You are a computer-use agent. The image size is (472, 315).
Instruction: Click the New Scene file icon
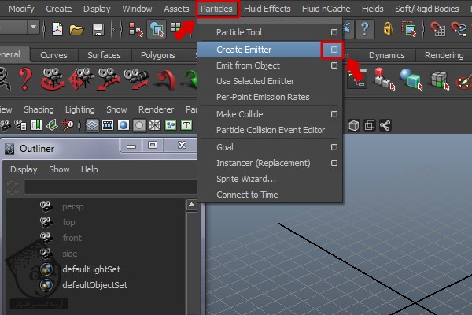click(x=58, y=29)
